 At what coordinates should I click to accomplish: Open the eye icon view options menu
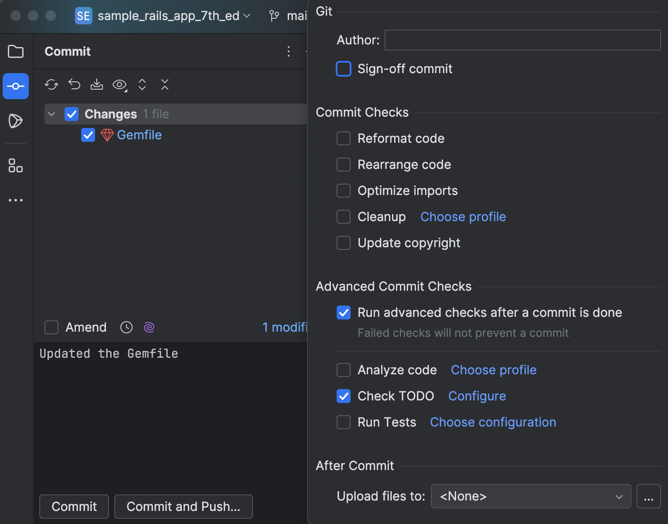pyautogui.click(x=119, y=84)
